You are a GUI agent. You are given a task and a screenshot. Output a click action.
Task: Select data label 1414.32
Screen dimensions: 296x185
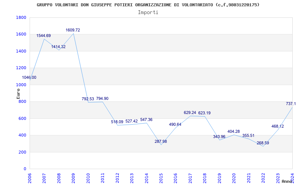58,47
